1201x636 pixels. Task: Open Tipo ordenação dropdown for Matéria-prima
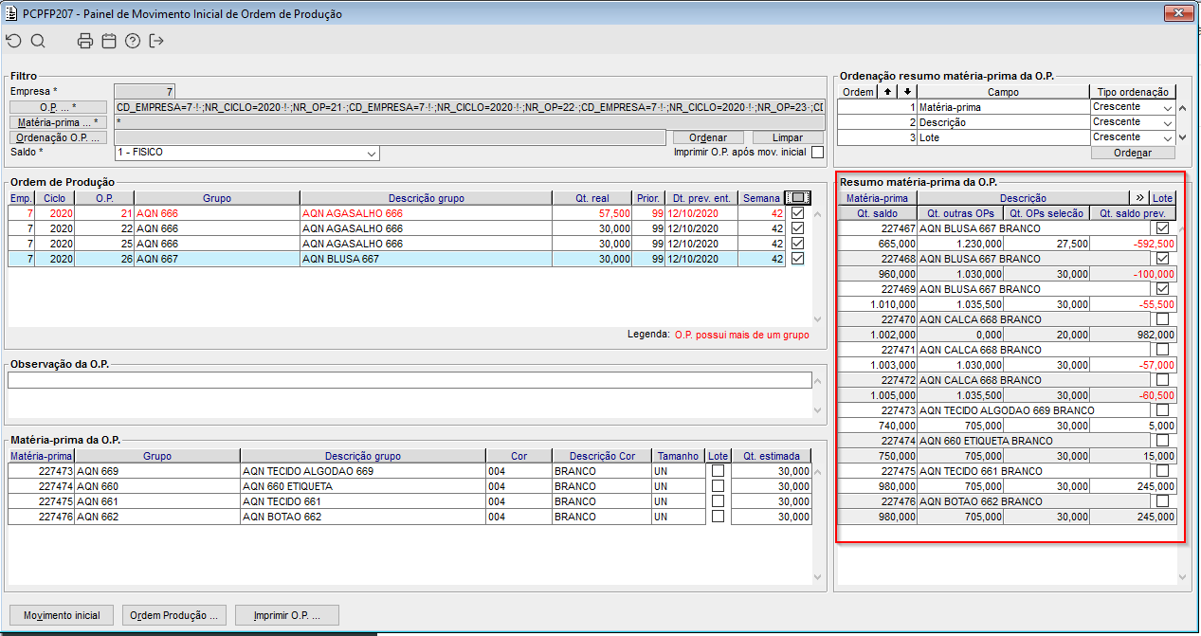(1168, 107)
